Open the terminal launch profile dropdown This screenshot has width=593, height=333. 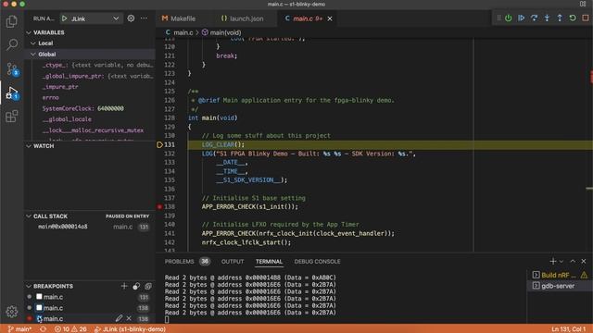click(561, 261)
